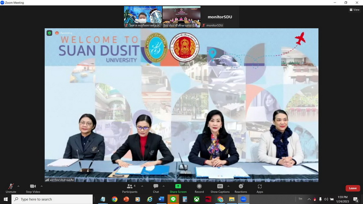Click the Type here to search box

point(52,199)
